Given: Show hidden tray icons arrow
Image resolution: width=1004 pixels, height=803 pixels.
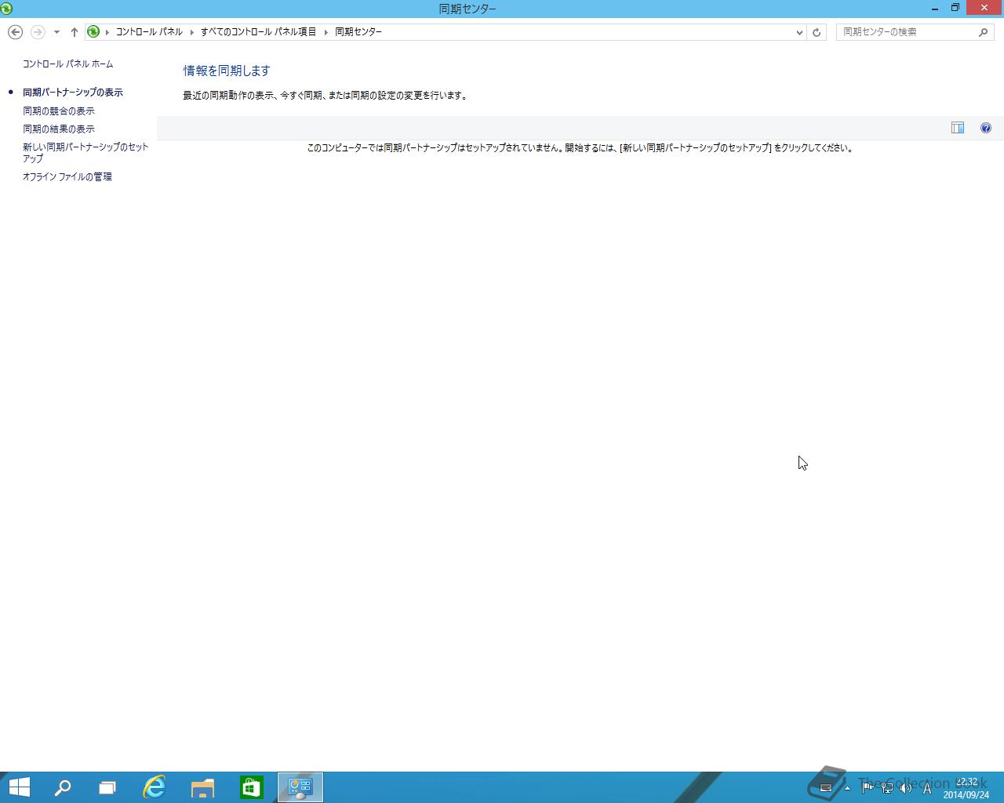Looking at the screenshot, I should pyautogui.click(x=847, y=788).
